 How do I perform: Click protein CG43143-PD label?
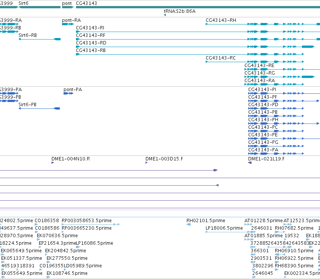(263, 105)
